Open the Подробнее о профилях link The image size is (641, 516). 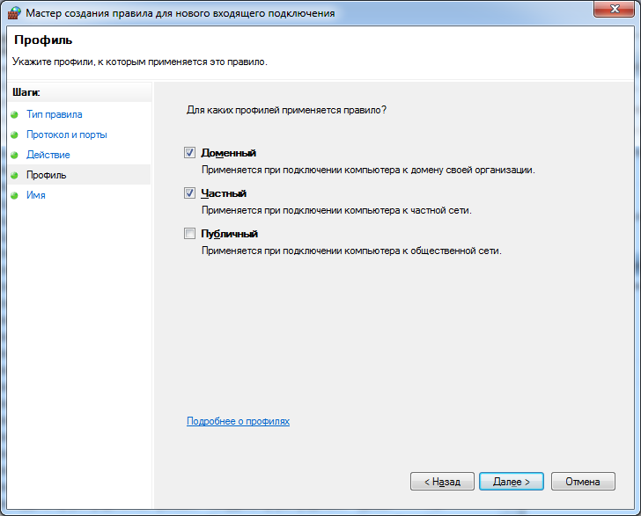[238, 421]
